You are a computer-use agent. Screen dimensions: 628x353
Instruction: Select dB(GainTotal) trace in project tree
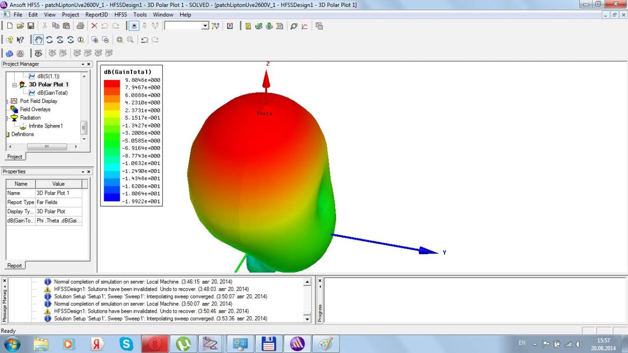pyautogui.click(x=52, y=93)
